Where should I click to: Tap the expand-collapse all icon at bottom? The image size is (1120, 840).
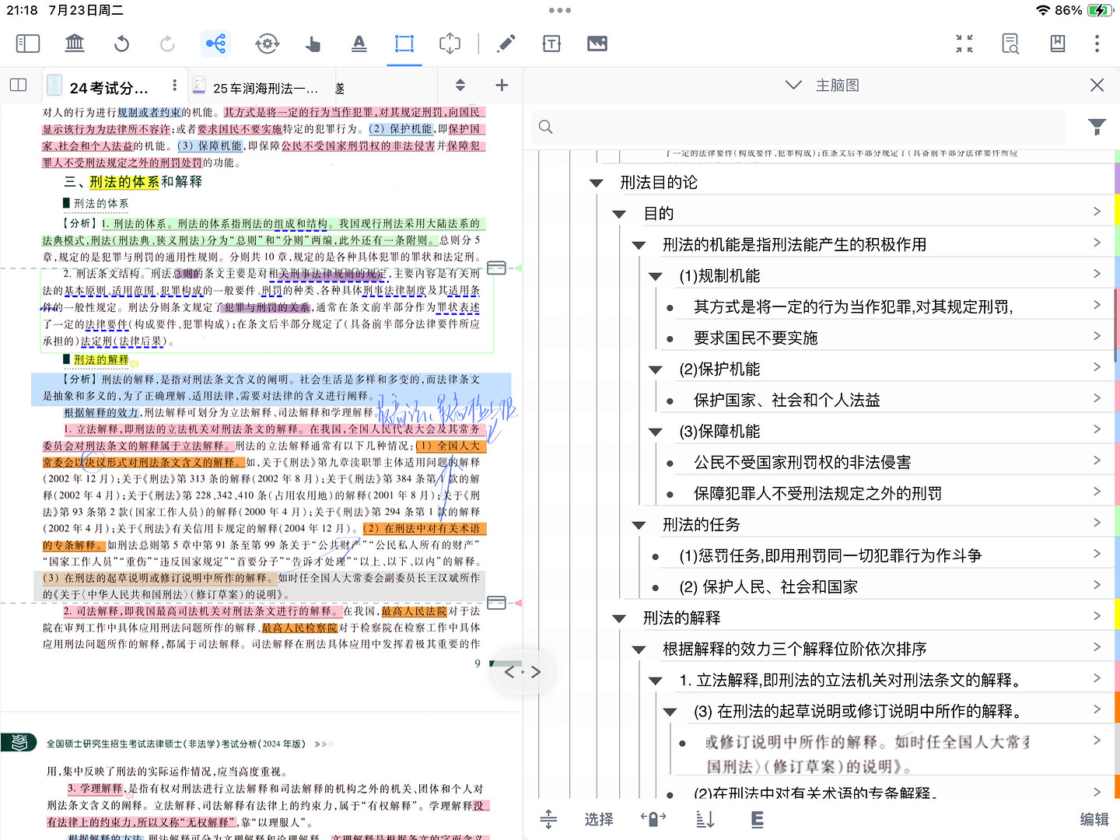coord(548,819)
